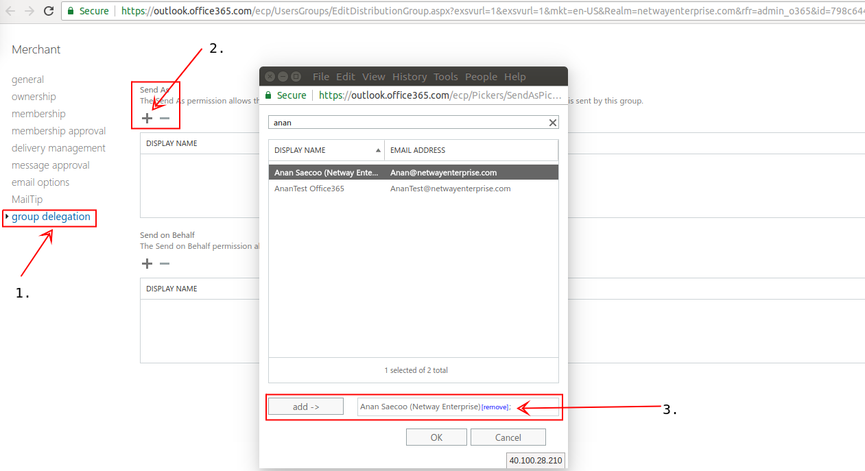The height and width of the screenshot is (471, 865).
Task: Click the browser forward arrow
Action: [x=29, y=11]
